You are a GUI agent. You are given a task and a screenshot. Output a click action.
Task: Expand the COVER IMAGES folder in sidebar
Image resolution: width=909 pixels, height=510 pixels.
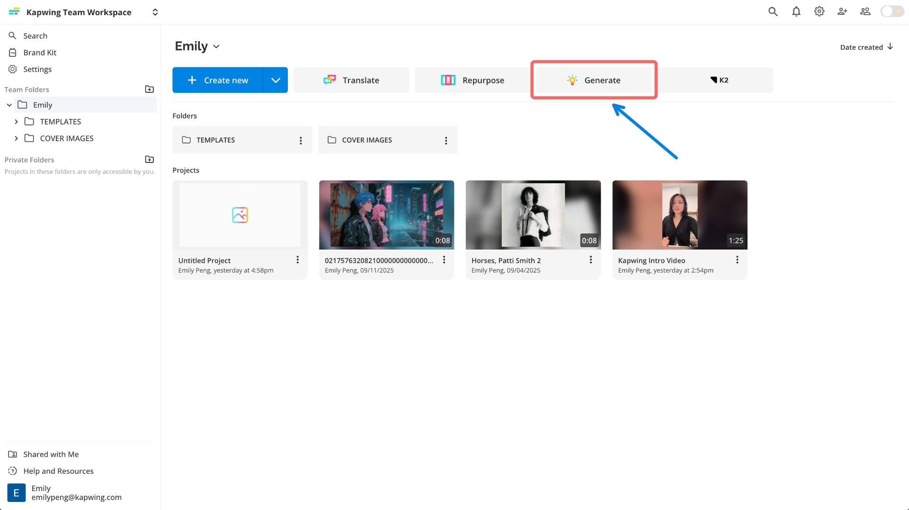[x=17, y=138]
